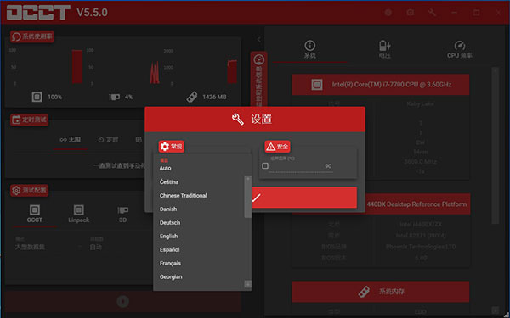This screenshot has width=510, height=318.
Task: Click the Kaby Lake codename value
Action: click(x=420, y=104)
